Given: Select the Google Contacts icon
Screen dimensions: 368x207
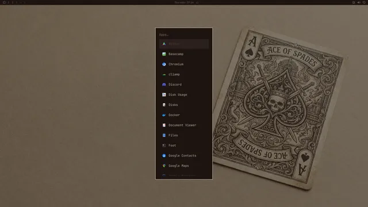Looking at the screenshot, I should pos(164,156).
